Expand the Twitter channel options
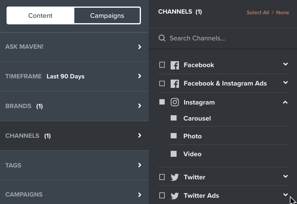The image size is (297, 204). [x=285, y=176]
